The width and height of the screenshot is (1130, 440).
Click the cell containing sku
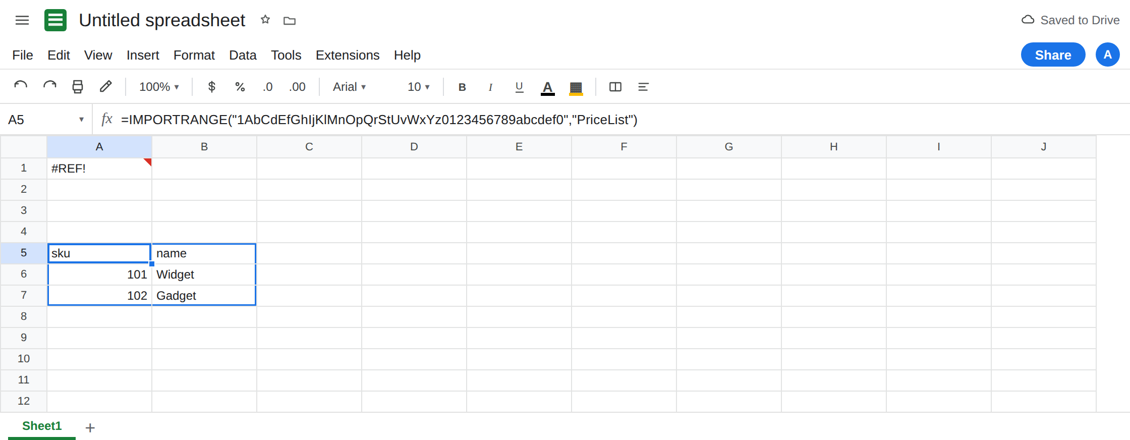tap(99, 253)
